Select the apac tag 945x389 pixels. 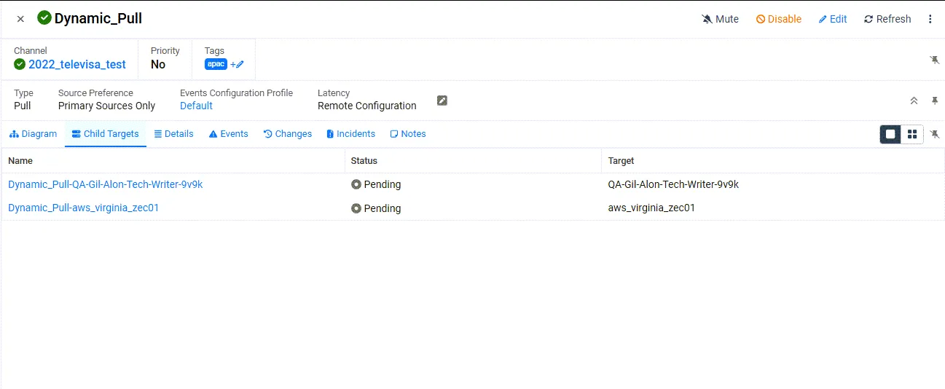[x=216, y=64]
